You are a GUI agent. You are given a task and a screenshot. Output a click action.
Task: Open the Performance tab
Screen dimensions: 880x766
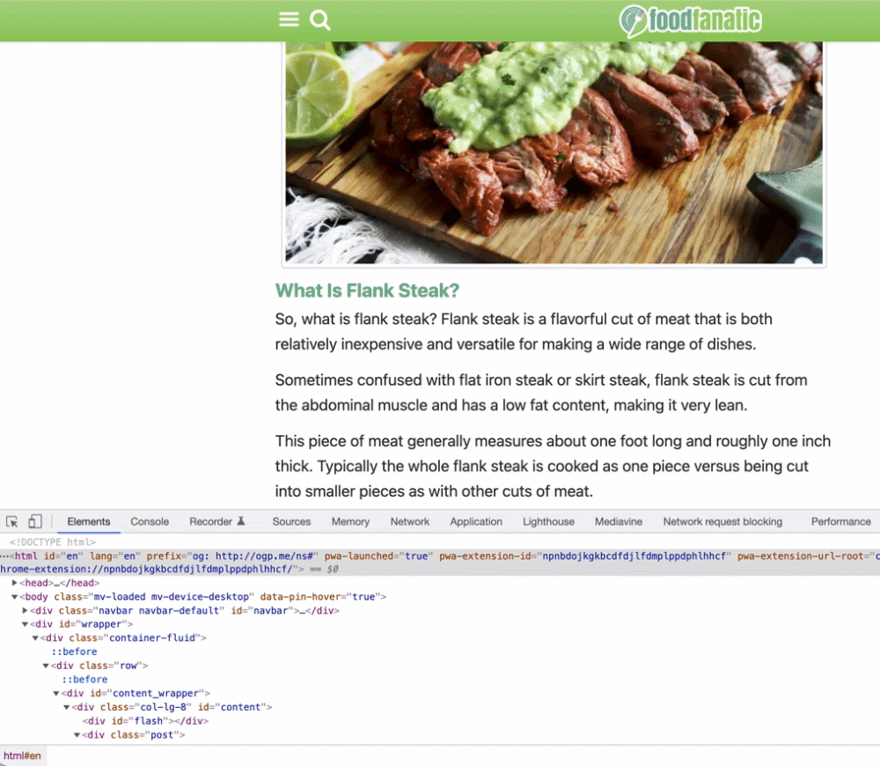(x=840, y=522)
